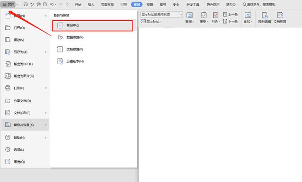
Task: Choose 输出为PDF(F) from the file menu
Action: click(25, 64)
